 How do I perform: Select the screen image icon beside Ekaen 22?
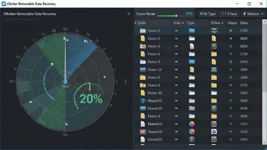(143, 70)
